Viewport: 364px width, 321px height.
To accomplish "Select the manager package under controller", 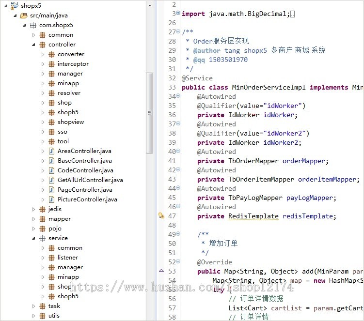I will (x=70, y=74).
